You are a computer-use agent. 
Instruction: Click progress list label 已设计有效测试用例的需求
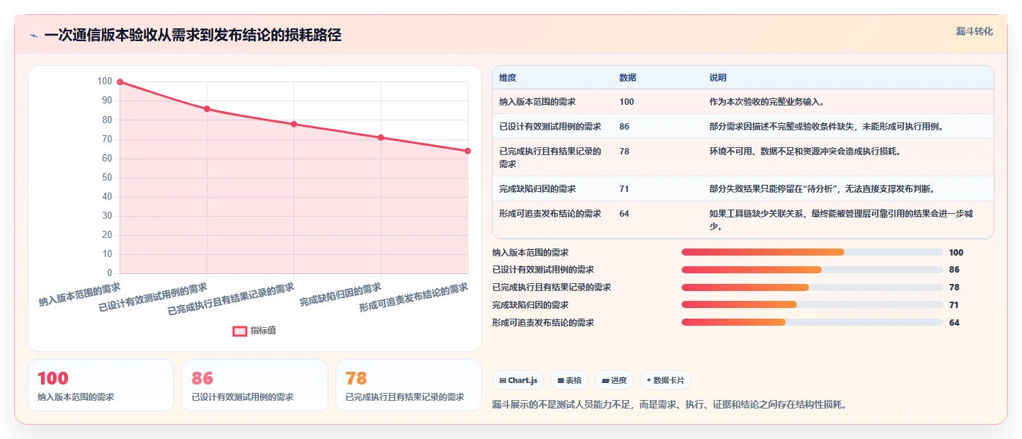click(543, 270)
